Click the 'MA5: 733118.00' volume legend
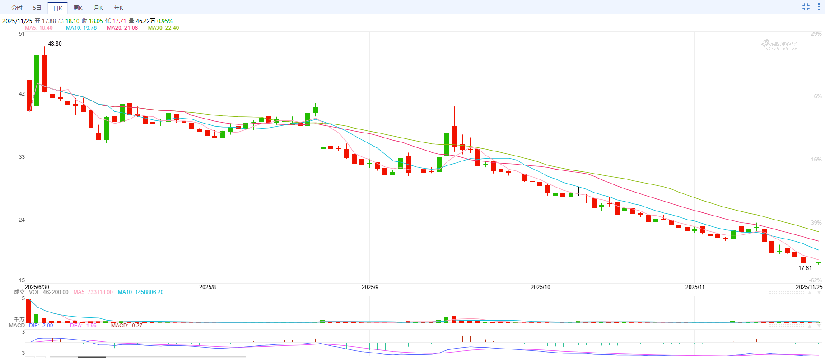Image resolution: width=825 pixels, height=358 pixels. 93,292
